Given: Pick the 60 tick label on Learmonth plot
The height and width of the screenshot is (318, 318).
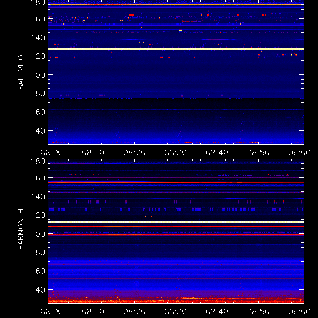Looking at the screenshot, I should coord(40,271).
